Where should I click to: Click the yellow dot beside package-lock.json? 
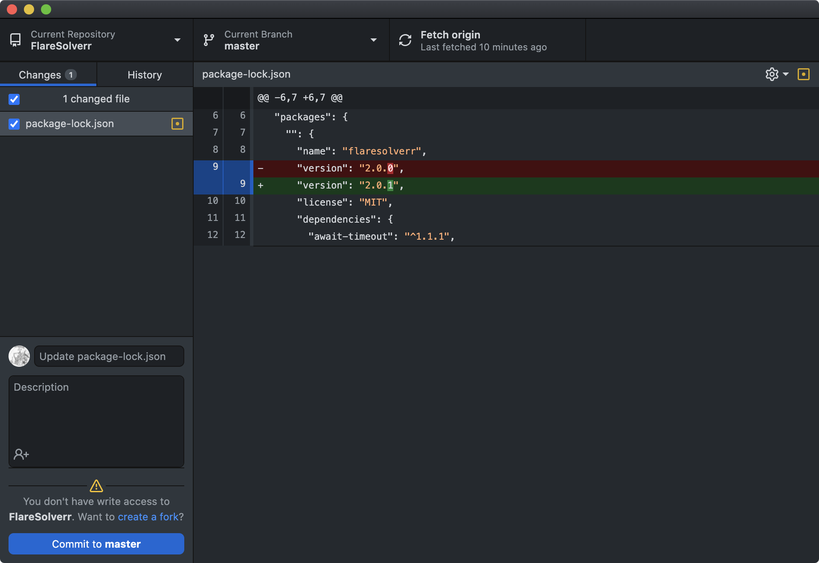click(x=177, y=124)
